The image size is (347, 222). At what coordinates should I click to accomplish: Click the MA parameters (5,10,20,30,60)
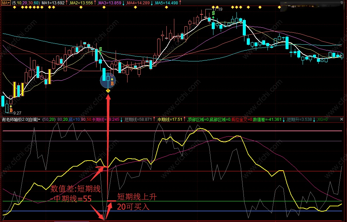[x=25, y=3]
